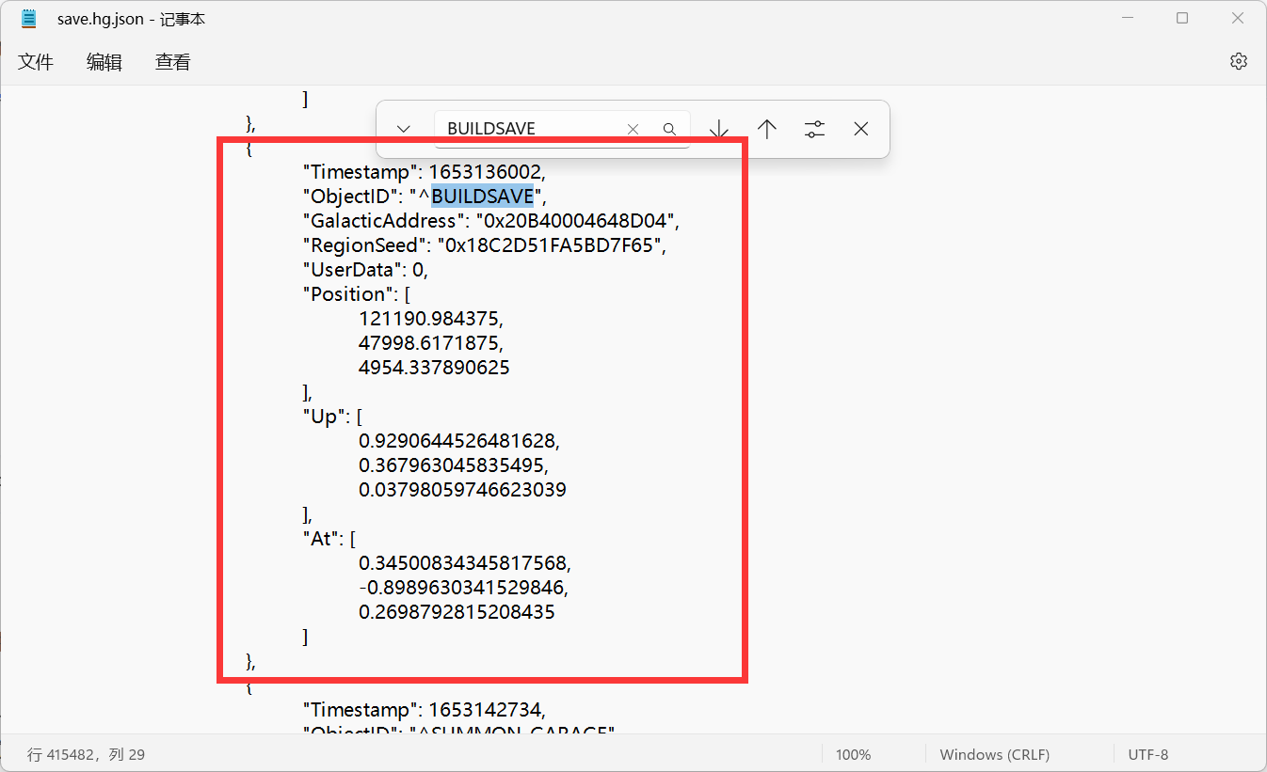The image size is (1267, 772).
Task: Click the "At": [ key line
Action: [x=329, y=539]
